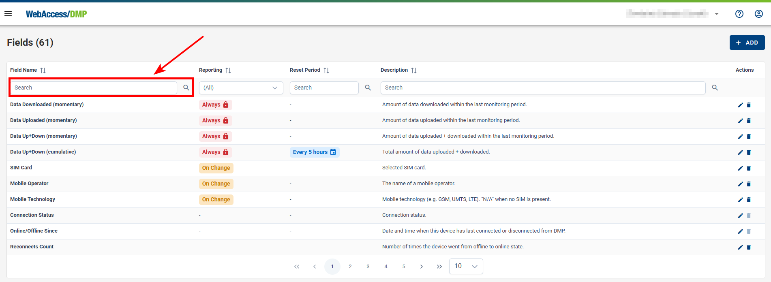Sort the table by Reporting column

(x=228, y=70)
